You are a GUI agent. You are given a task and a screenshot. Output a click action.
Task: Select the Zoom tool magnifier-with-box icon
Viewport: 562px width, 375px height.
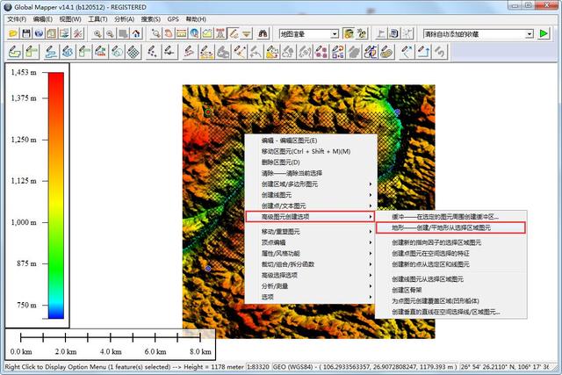(x=155, y=33)
